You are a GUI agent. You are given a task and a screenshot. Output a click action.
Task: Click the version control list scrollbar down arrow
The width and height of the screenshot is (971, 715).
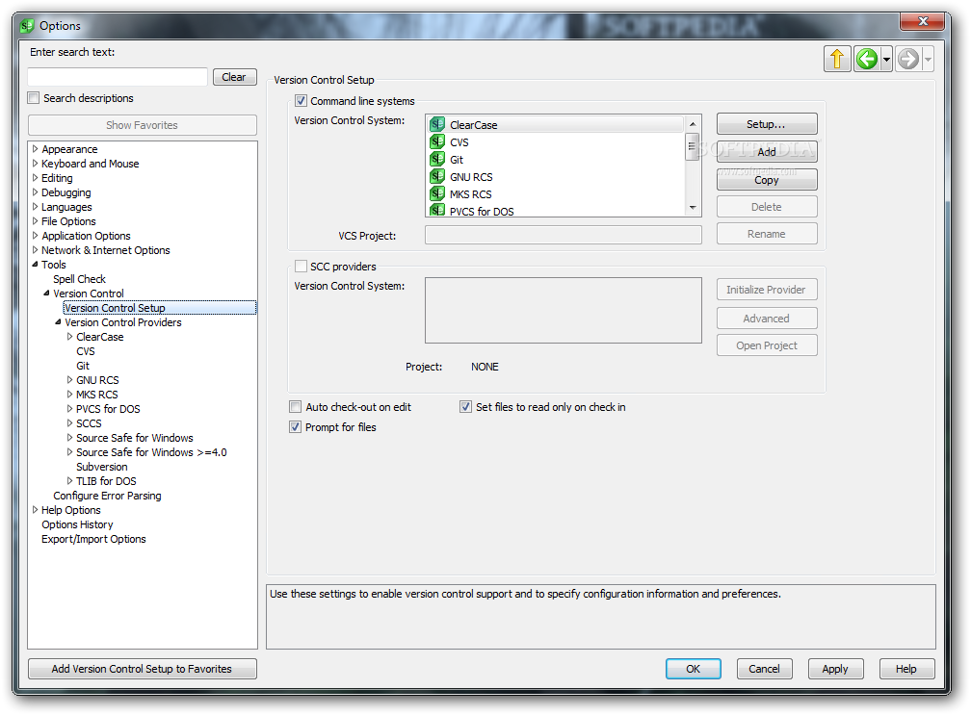click(x=693, y=208)
